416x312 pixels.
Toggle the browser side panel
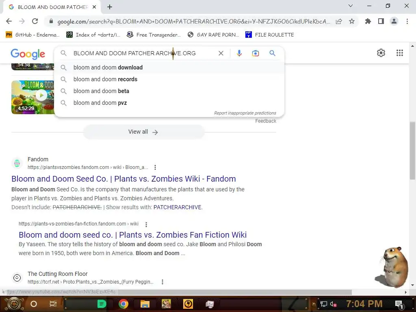pyautogui.click(x=381, y=21)
